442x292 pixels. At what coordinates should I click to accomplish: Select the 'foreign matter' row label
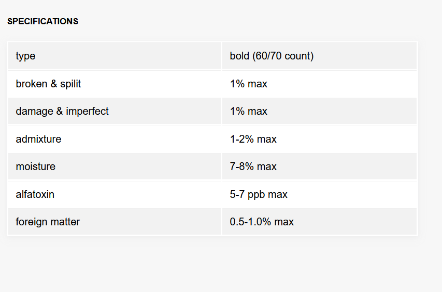115,222
